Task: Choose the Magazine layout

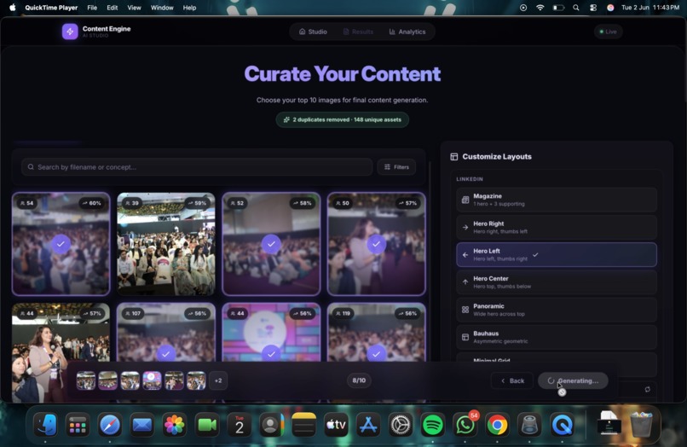Action: (557, 200)
